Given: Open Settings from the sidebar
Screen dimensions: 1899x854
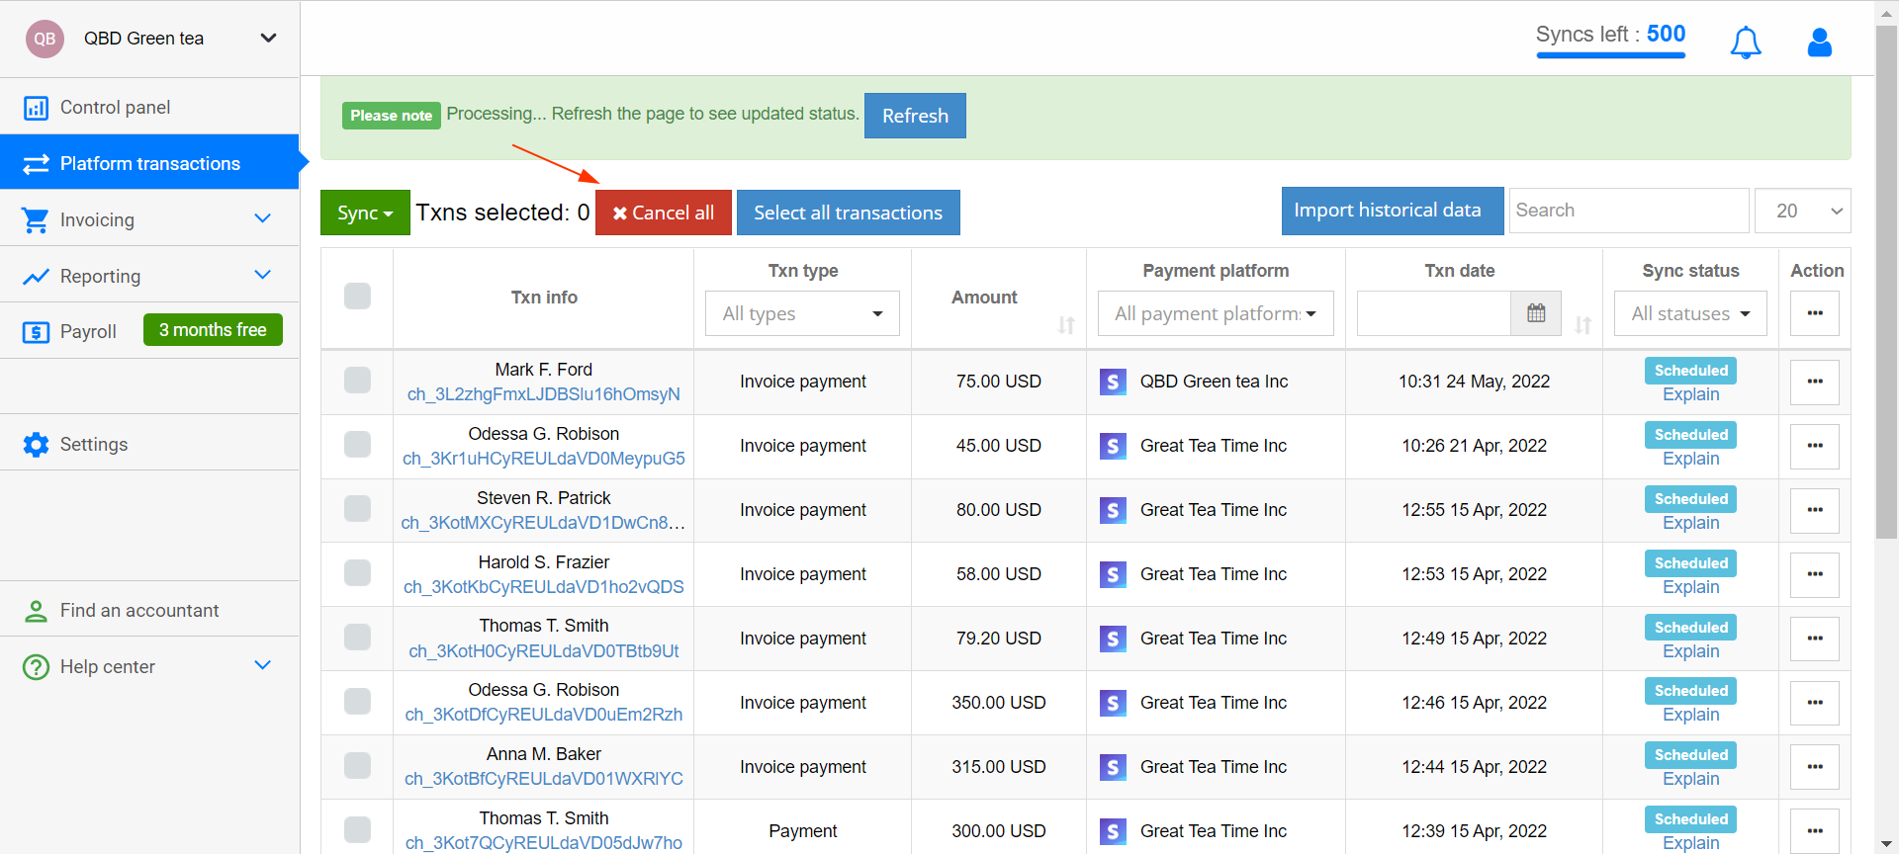Looking at the screenshot, I should pyautogui.click(x=149, y=445).
